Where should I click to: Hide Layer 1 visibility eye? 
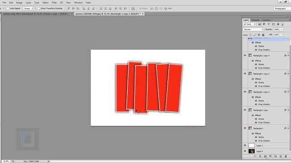coord(245,145)
